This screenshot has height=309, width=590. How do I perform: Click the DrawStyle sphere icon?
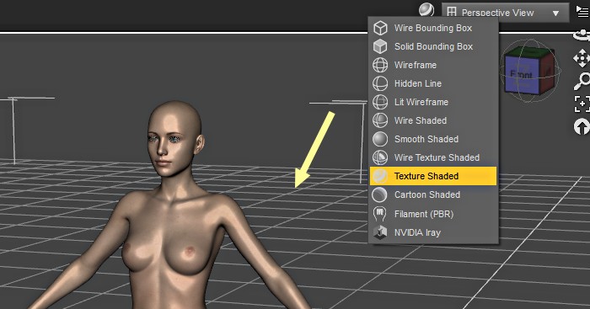tap(426, 10)
